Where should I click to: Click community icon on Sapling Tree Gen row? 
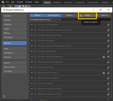tap(108, 89)
